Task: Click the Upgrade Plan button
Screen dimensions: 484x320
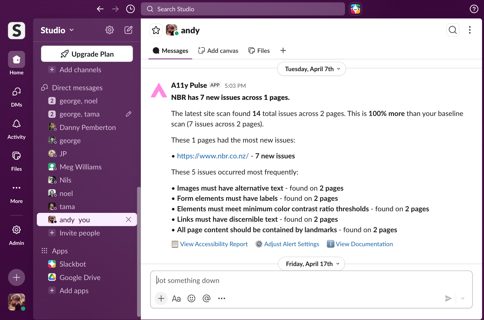Action: click(87, 54)
